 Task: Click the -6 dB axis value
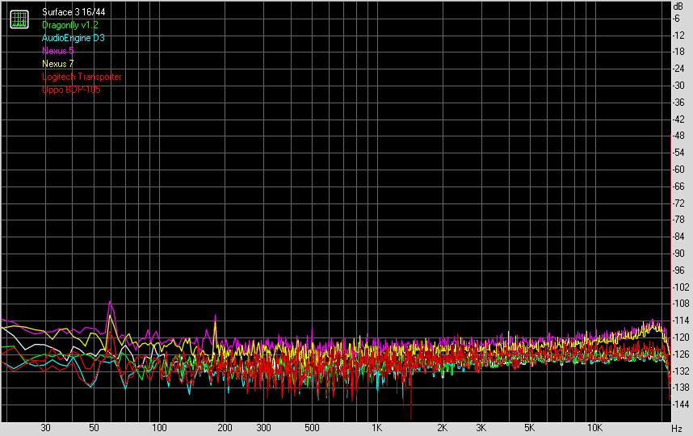pyautogui.click(x=676, y=19)
